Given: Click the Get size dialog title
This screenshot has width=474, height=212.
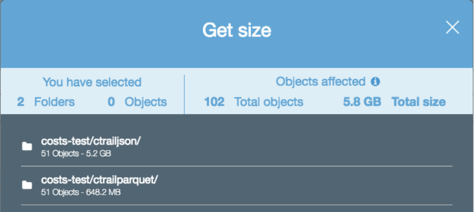Looking at the screenshot, I should (236, 30).
